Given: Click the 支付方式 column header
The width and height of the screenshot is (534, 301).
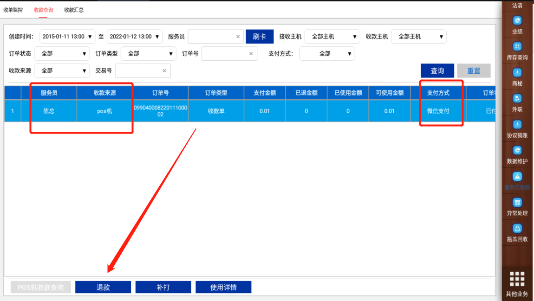Looking at the screenshot, I should click(x=438, y=93).
